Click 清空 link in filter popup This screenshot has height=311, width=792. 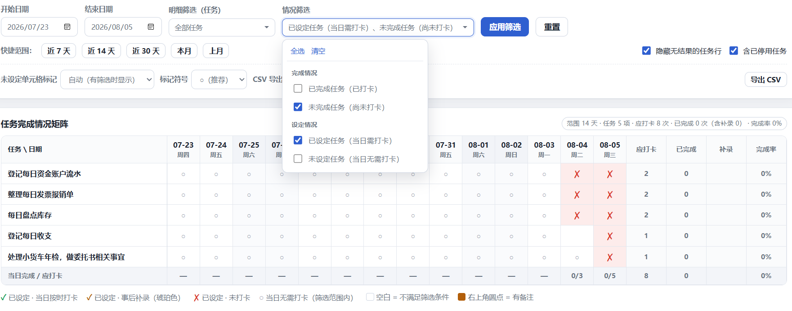pos(318,51)
